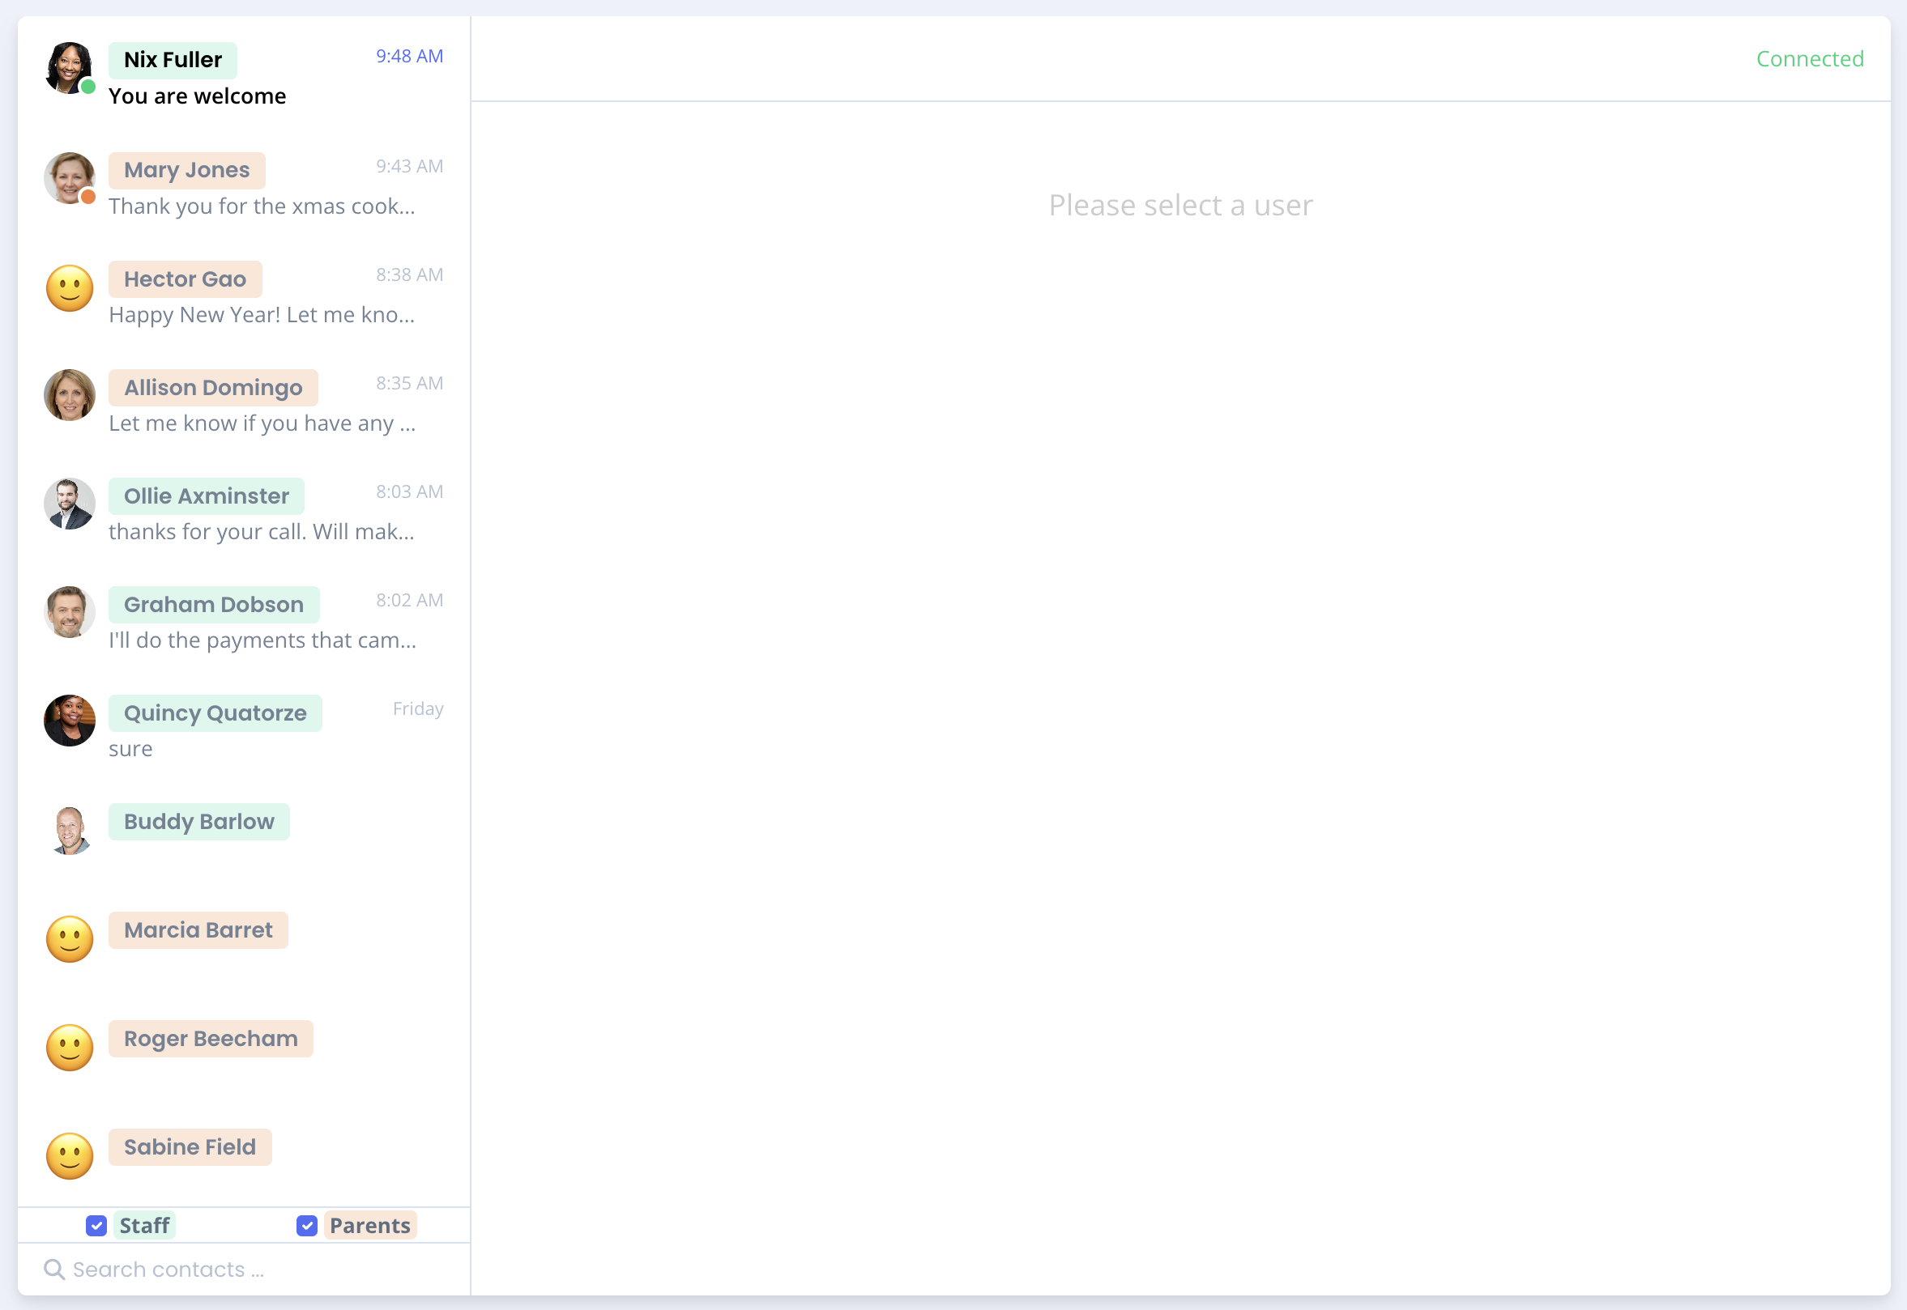Image resolution: width=1907 pixels, height=1310 pixels.
Task: Open the Marcia Barret name tag
Action: 198,930
